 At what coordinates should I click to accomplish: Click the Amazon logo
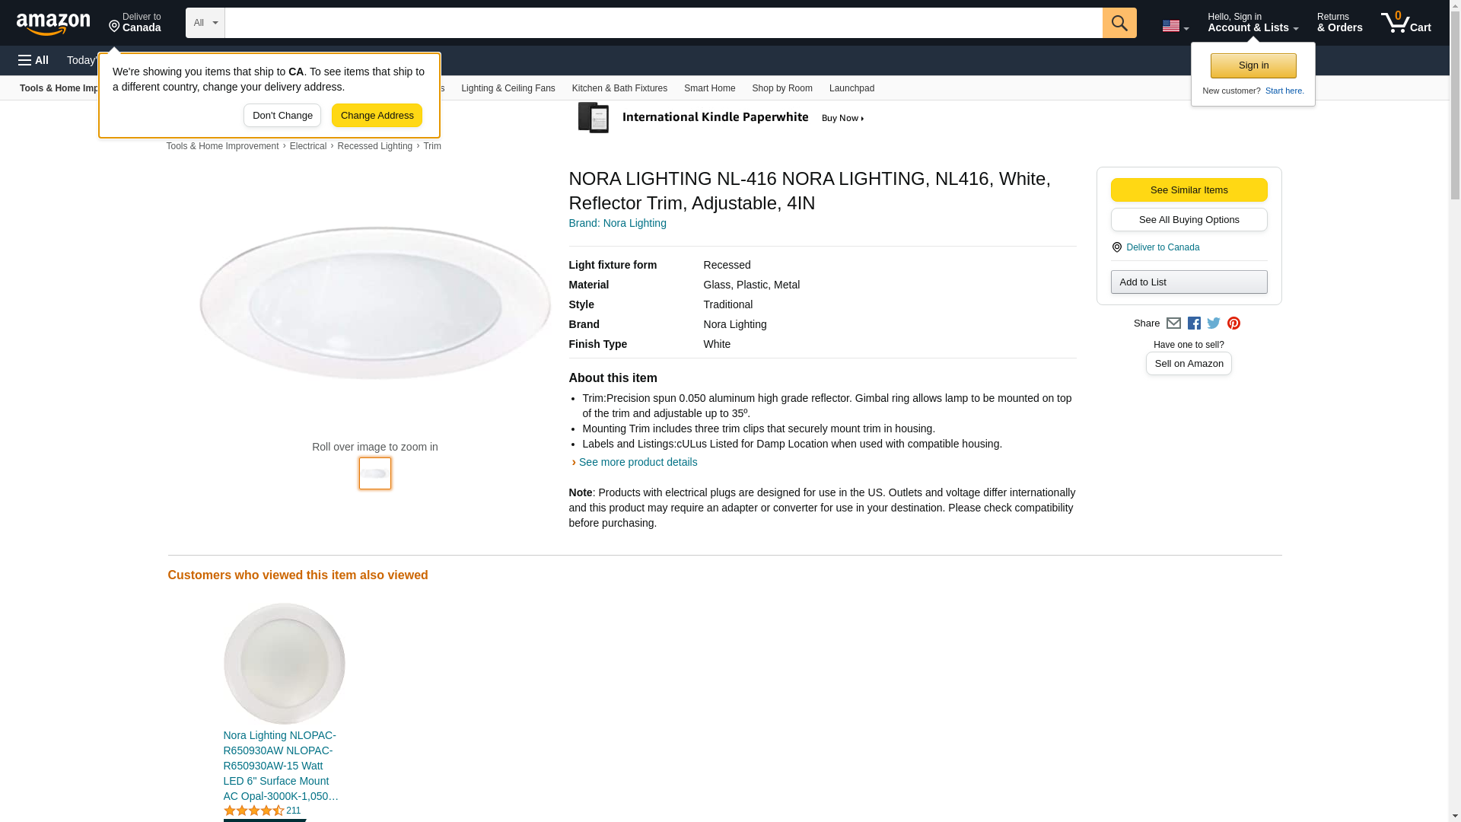(x=53, y=24)
